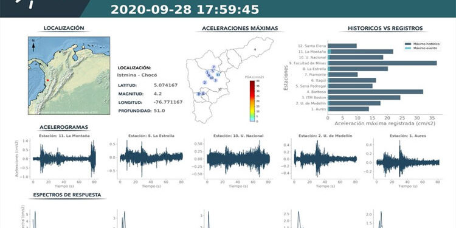Click the 6. Itagüí station label

point(319,80)
